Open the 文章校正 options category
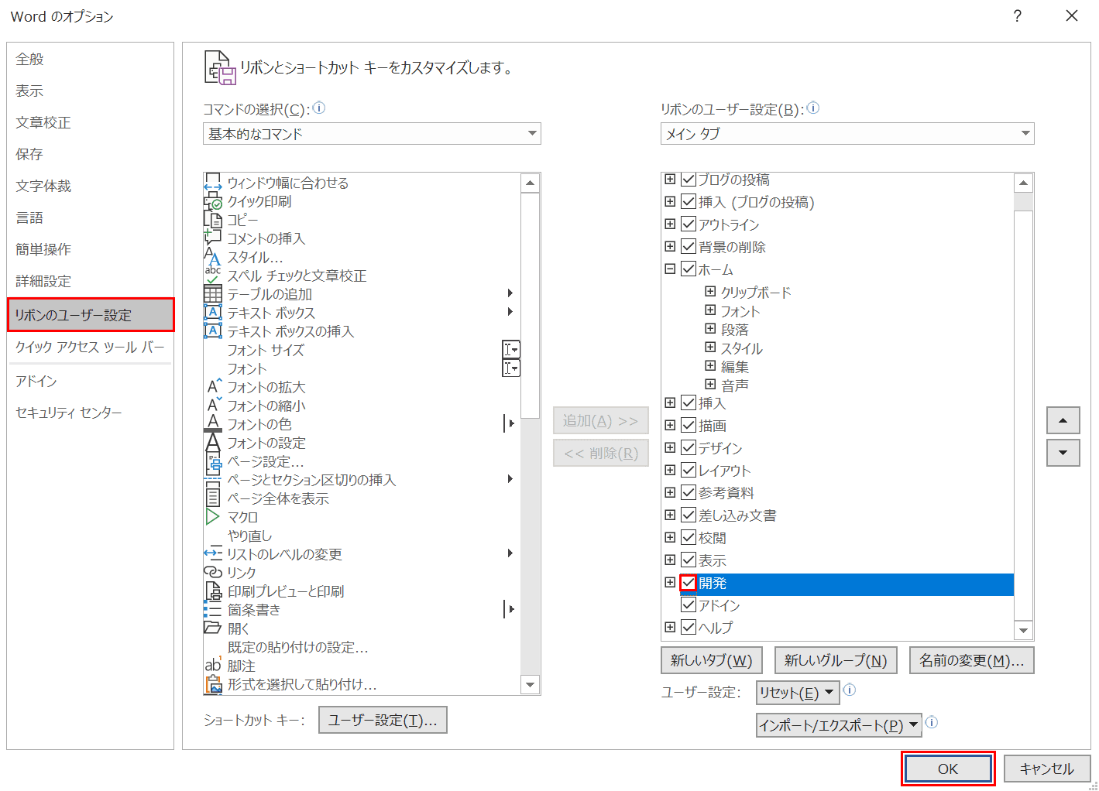 coord(90,123)
